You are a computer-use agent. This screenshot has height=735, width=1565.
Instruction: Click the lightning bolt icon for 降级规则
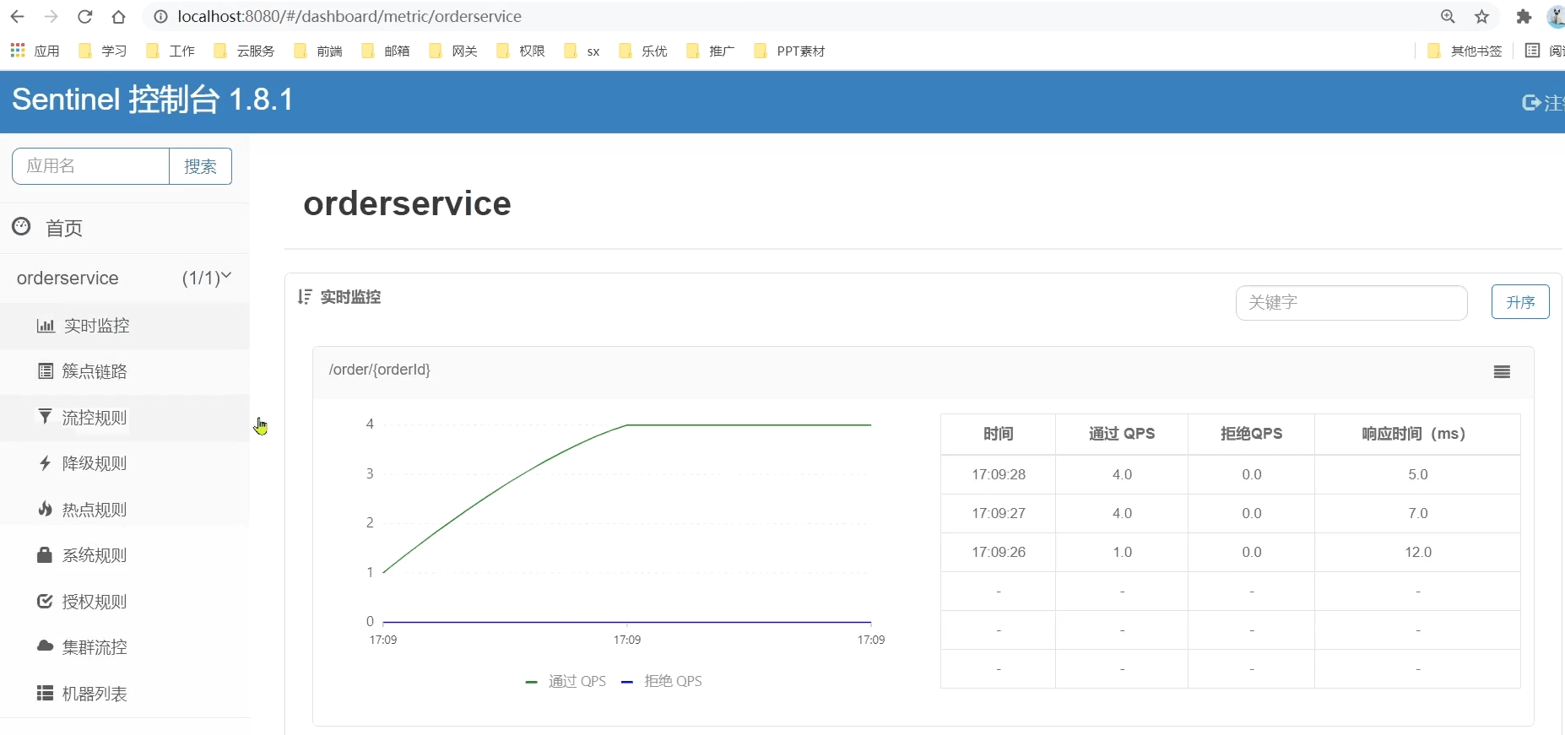(x=46, y=463)
